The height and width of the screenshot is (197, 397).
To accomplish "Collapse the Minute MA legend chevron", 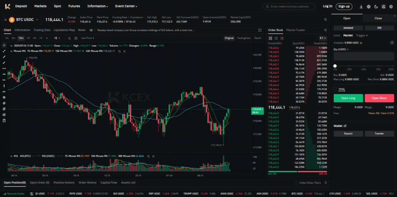I will (x=11, y=51).
